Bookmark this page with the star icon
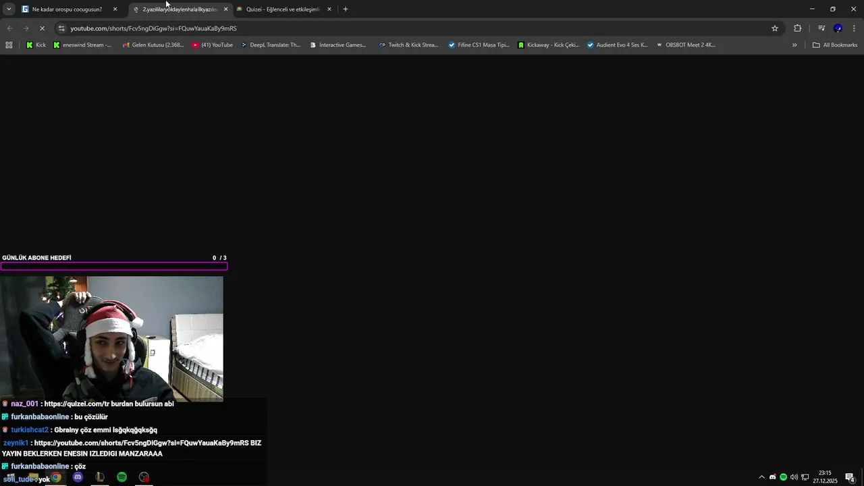This screenshot has width=864, height=486. 775,28
